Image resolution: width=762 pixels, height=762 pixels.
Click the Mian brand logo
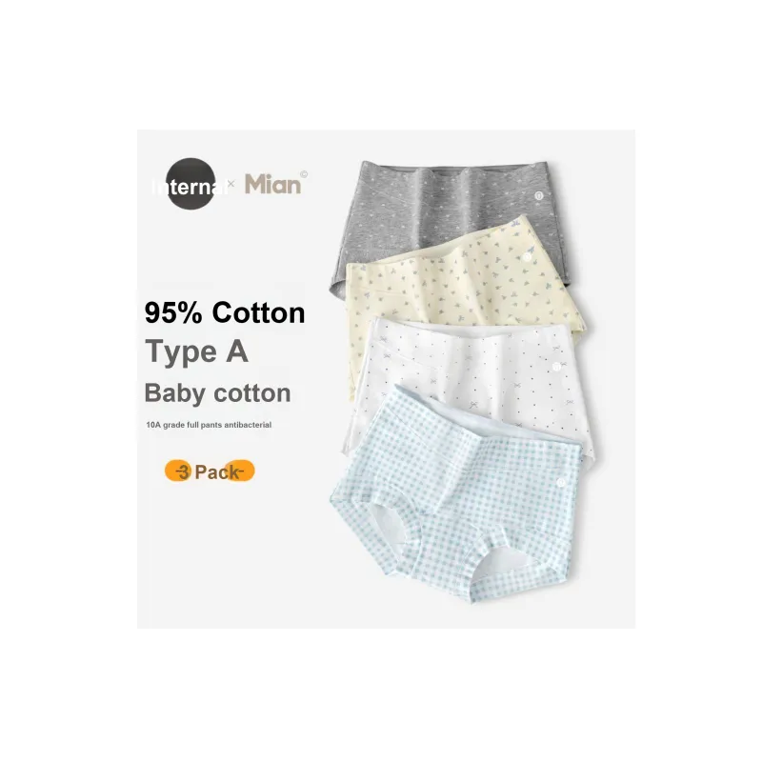[x=272, y=185]
